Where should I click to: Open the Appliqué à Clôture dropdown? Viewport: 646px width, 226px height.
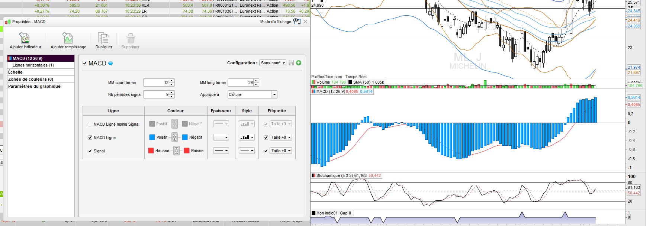[x=252, y=94]
